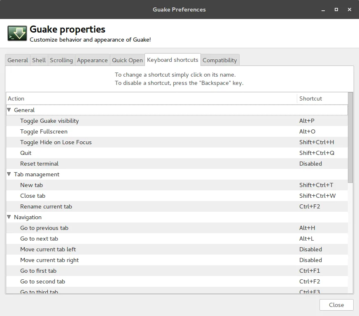Click the Action column header
Screen dimensions: 359x316
point(152,98)
